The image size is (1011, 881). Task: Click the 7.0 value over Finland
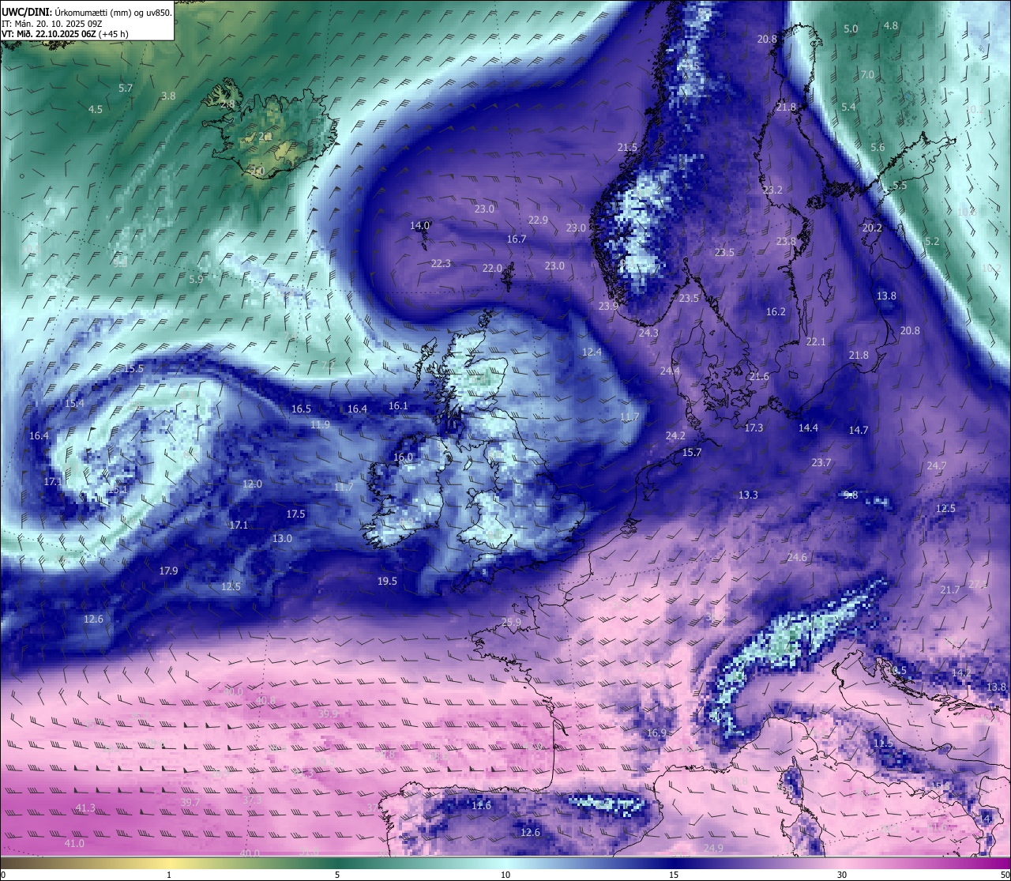click(x=867, y=74)
